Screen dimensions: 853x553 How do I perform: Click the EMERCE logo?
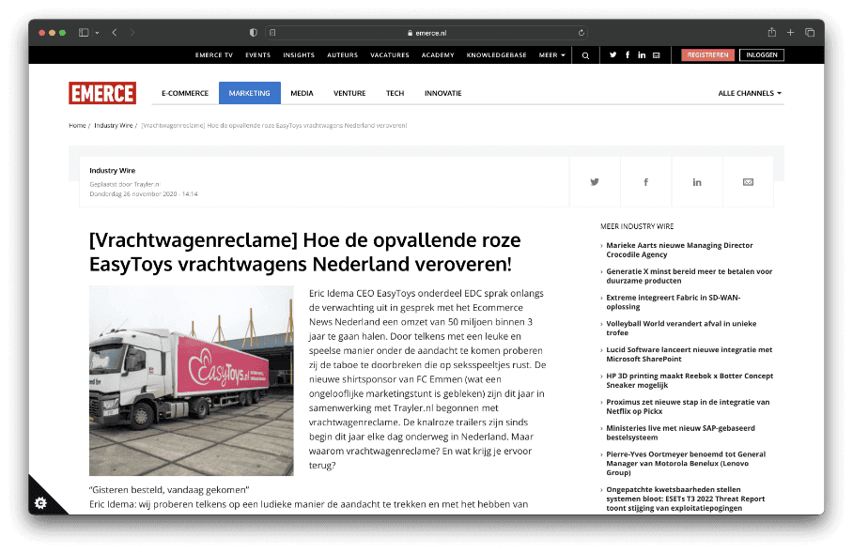point(102,93)
